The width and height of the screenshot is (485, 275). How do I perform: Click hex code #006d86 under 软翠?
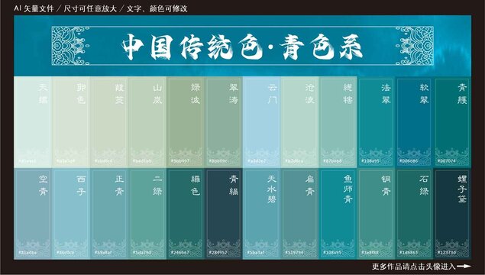(409, 161)
